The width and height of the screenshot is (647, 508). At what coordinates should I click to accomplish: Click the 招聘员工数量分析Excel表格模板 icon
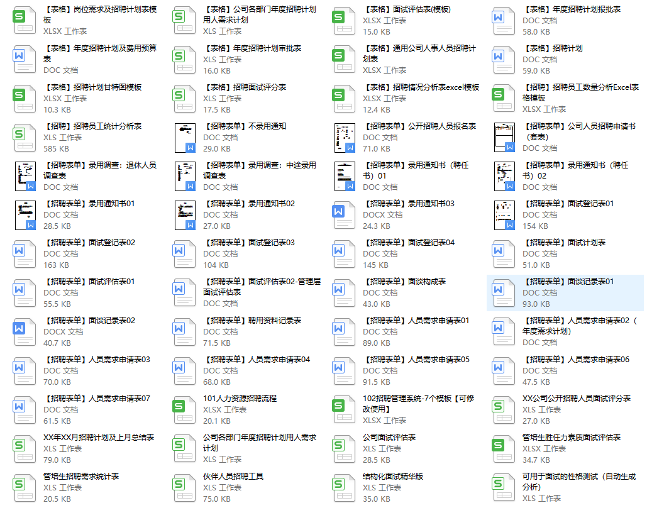pyautogui.click(x=504, y=98)
